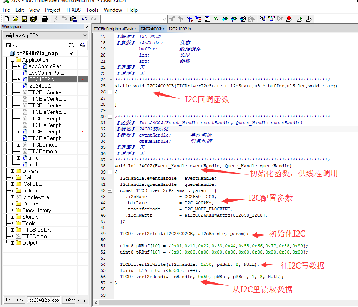Print the current file

pos(45,19)
